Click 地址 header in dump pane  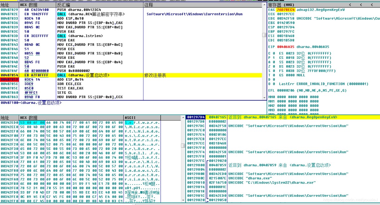9,118
